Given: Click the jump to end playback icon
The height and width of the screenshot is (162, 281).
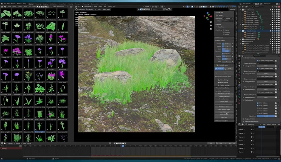Looking at the screenshot, I should 125,143.
